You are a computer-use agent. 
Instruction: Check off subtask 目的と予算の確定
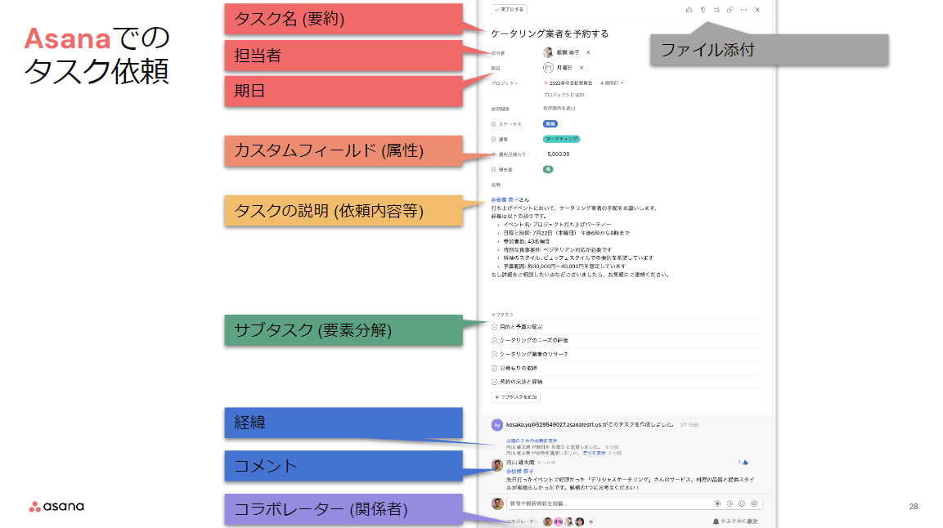coord(494,327)
